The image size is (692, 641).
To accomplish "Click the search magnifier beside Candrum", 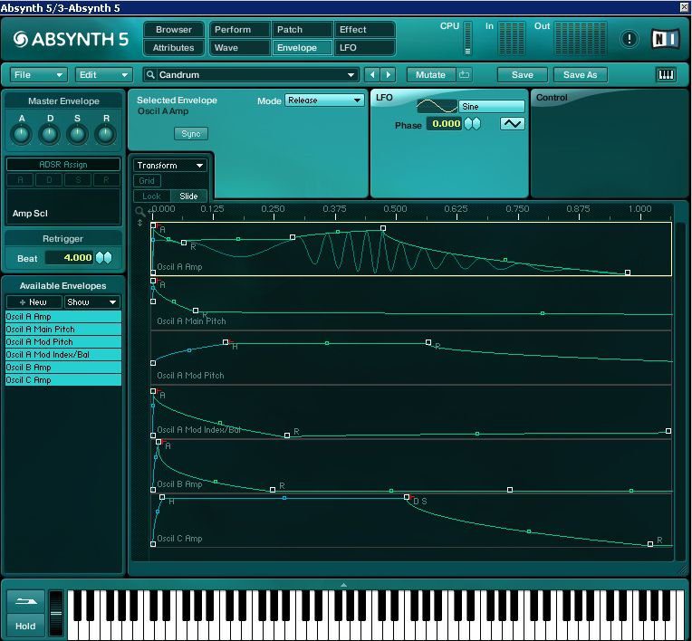I will [150, 74].
